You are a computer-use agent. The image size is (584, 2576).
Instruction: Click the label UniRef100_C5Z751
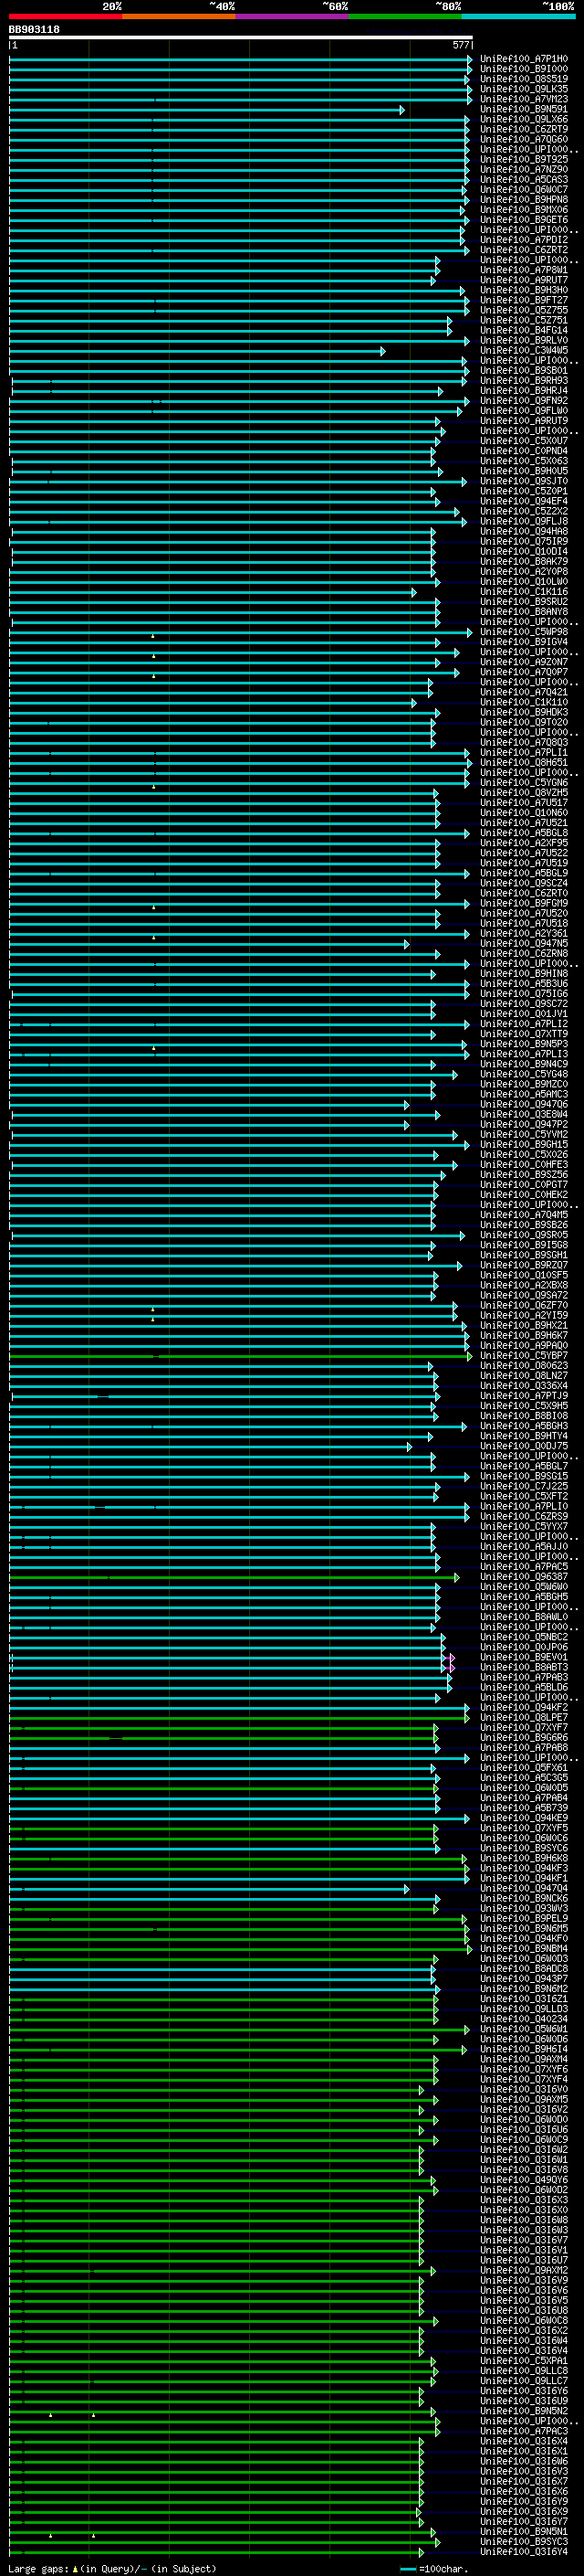click(x=524, y=320)
